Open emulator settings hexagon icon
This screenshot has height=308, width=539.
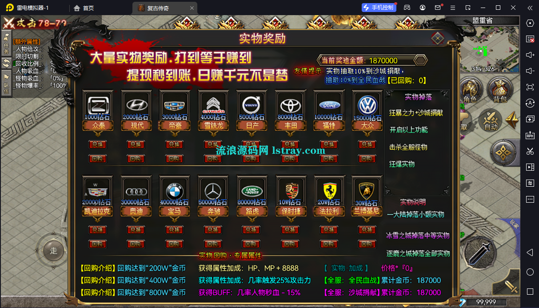tap(530, 23)
